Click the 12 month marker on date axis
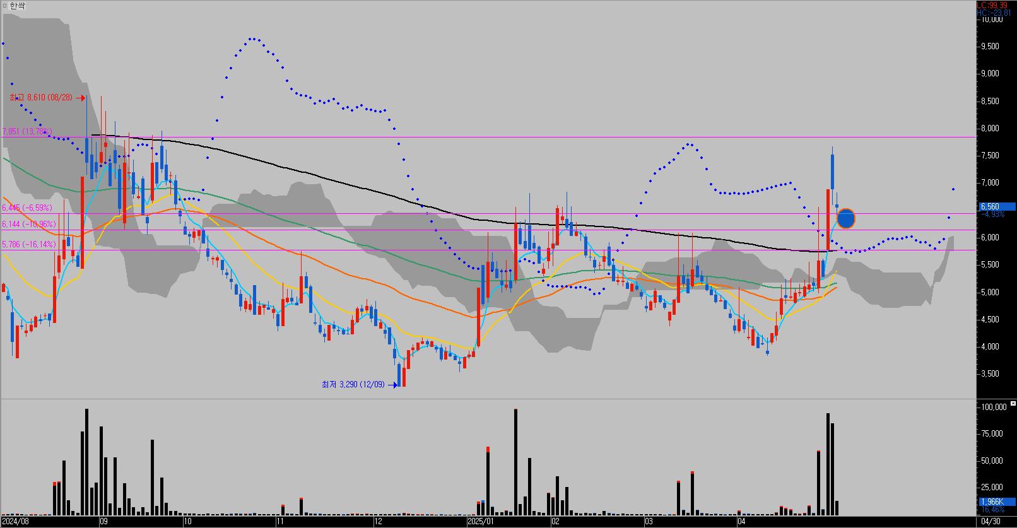Viewport: 1017px width, 528px height. click(x=379, y=522)
